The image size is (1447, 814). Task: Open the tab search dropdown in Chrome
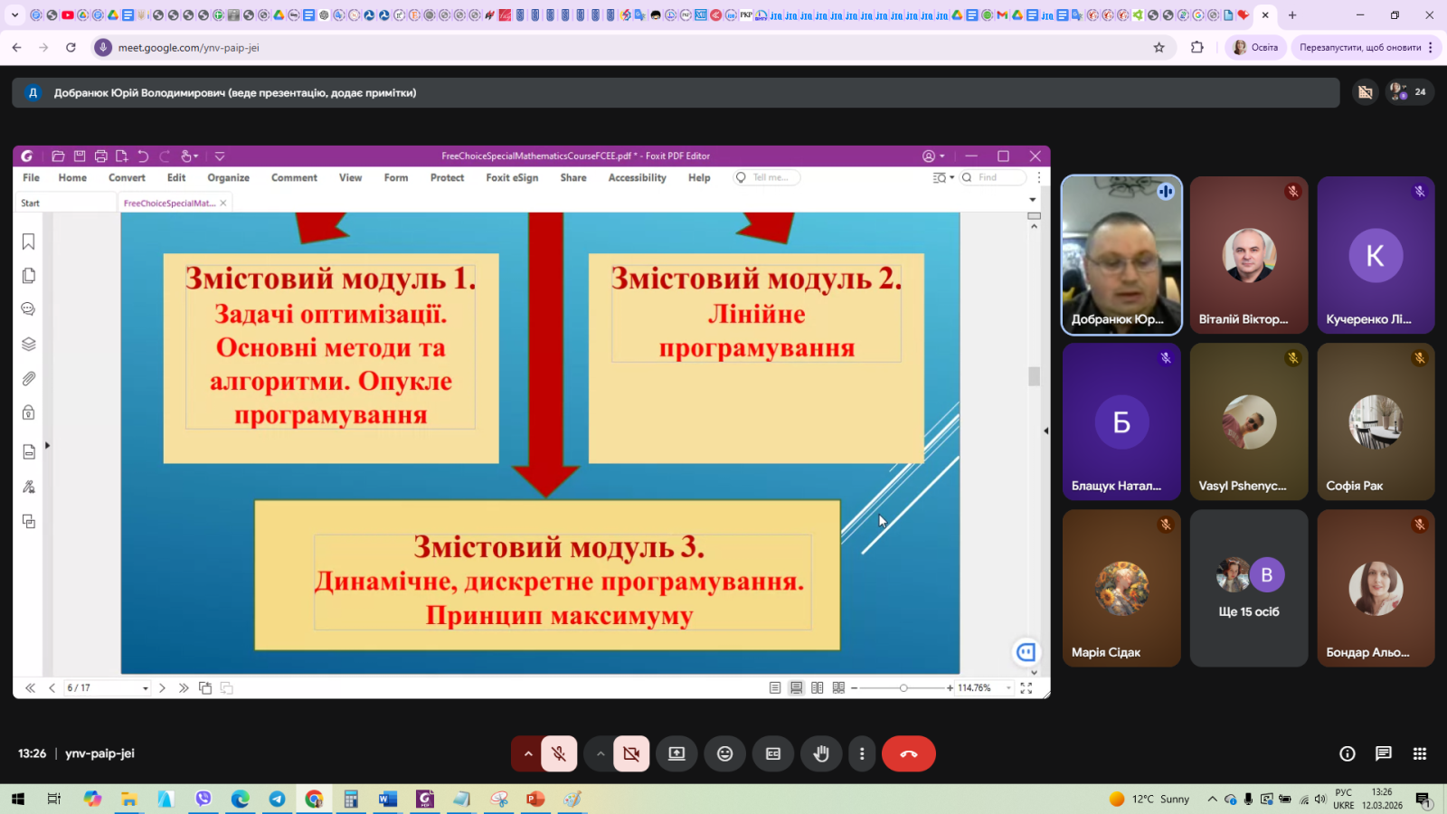(x=14, y=14)
